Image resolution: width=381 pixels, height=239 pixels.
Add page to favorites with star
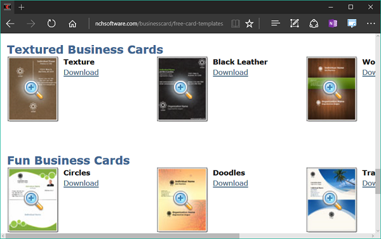click(250, 24)
